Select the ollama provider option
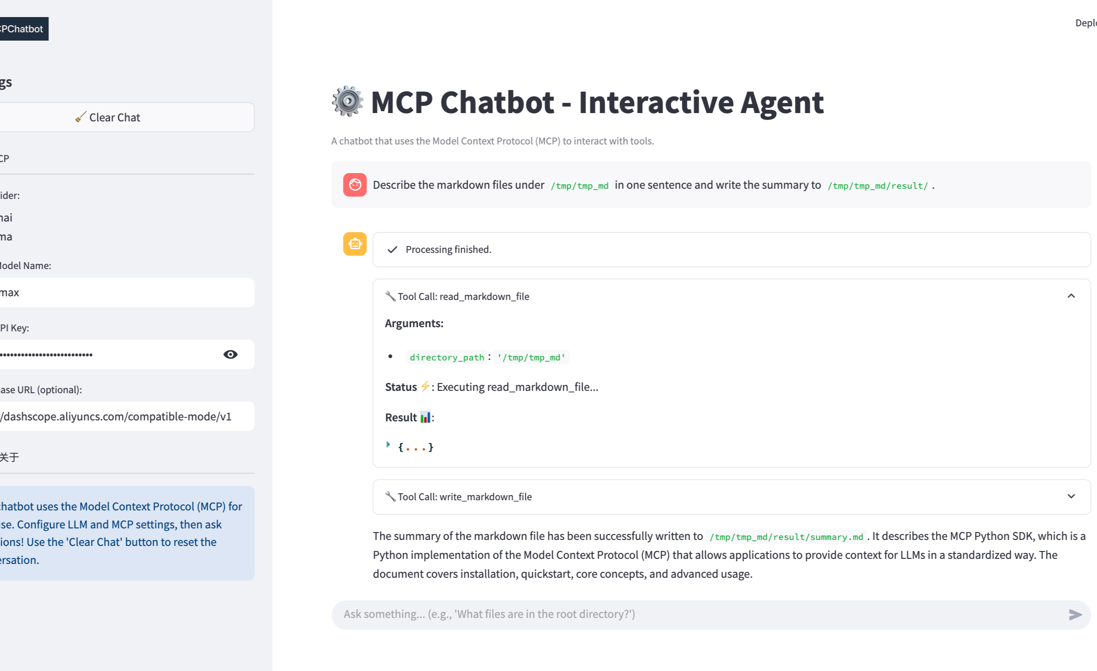This screenshot has width=1097, height=671. pyautogui.click(x=6, y=236)
